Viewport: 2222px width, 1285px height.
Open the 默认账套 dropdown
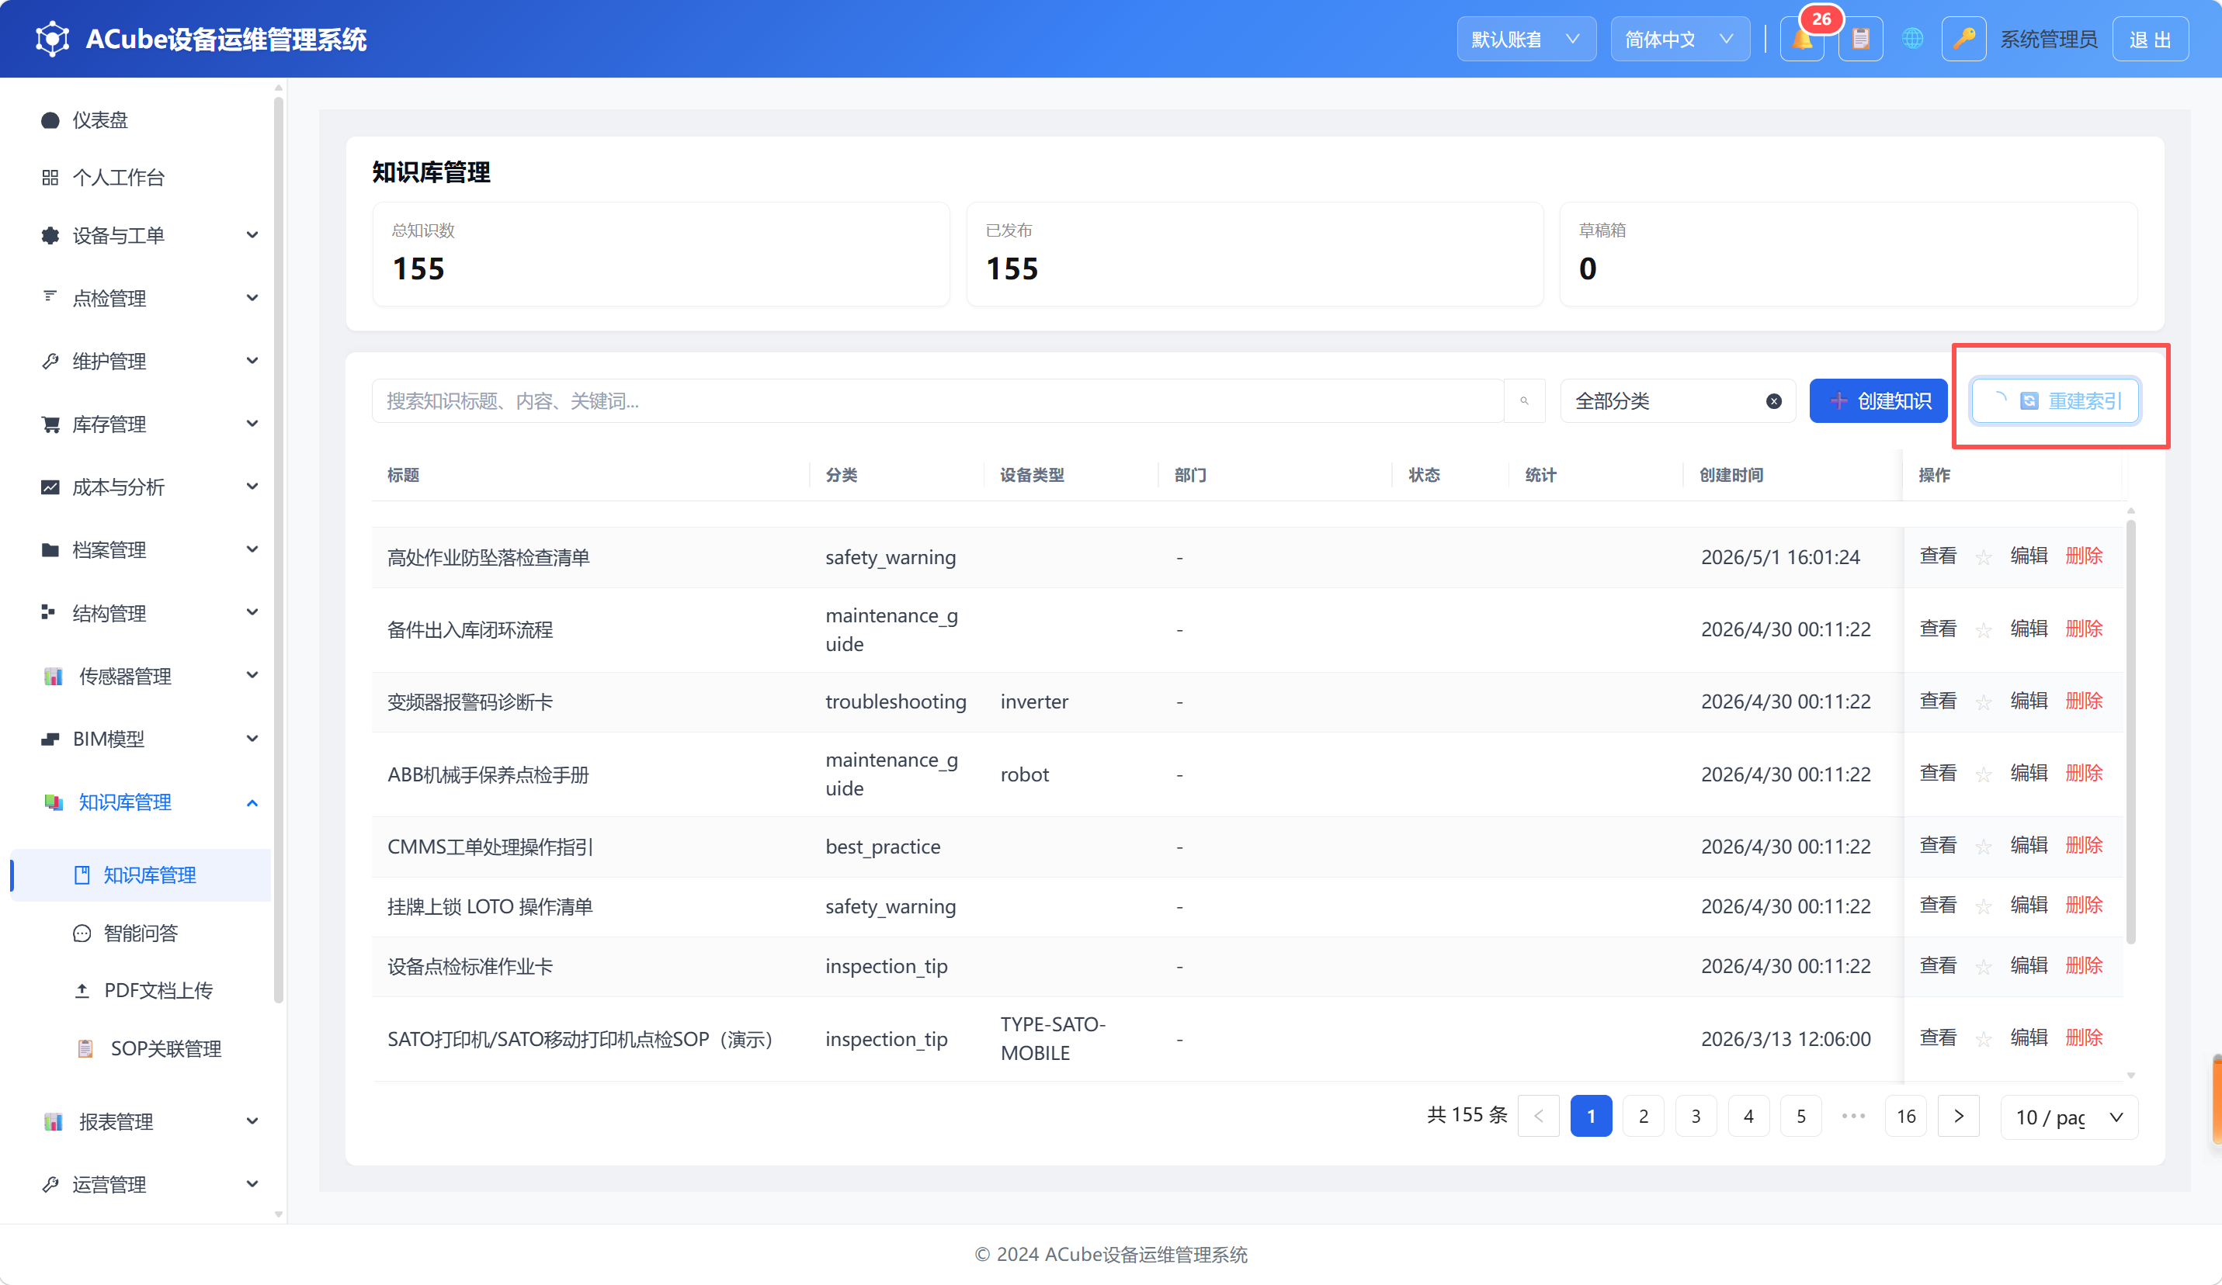(1526, 39)
